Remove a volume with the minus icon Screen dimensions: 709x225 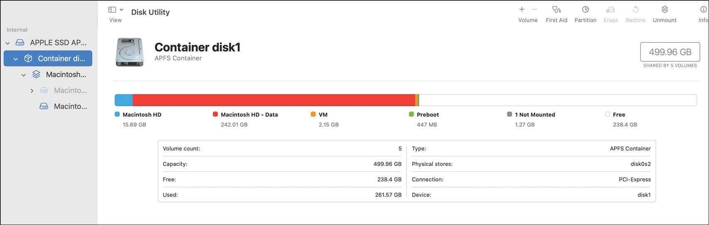534,9
